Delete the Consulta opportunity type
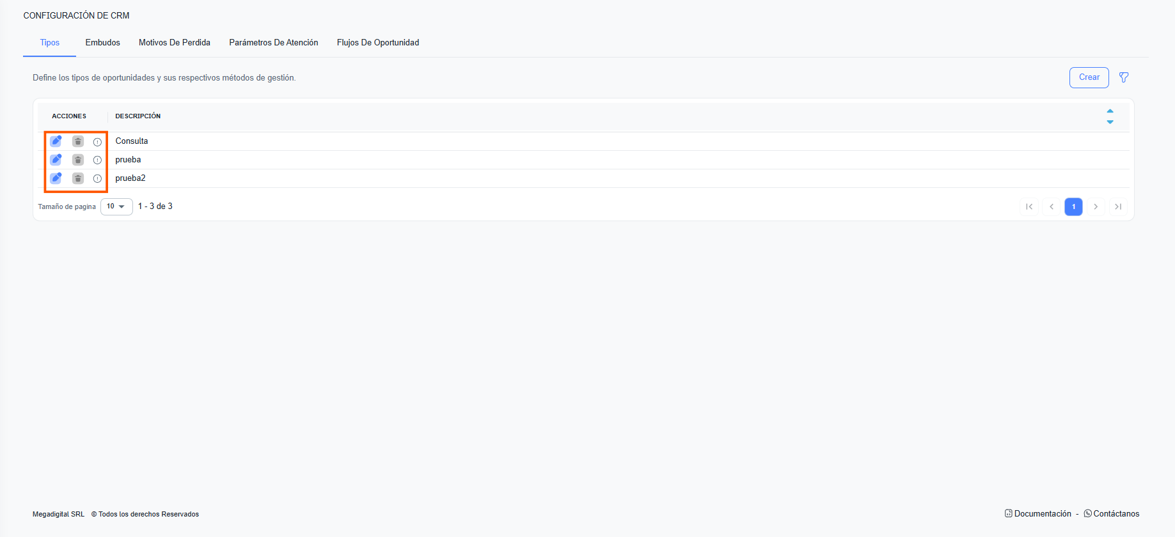 [x=78, y=141]
